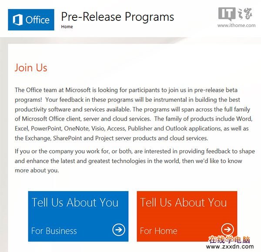Click the Office door logo icon
The height and width of the screenshot is (252, 261).
click(18, 20)
